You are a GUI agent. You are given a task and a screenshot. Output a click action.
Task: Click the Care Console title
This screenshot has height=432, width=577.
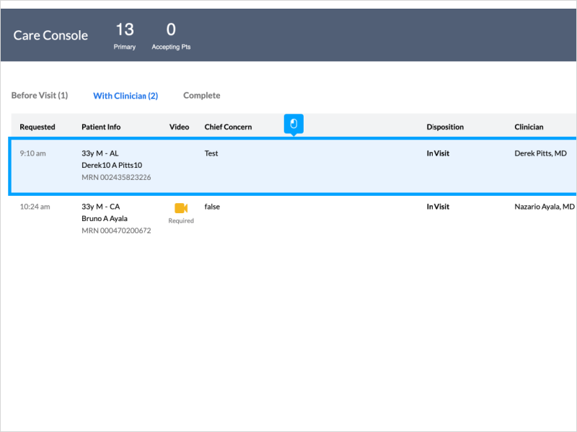(50, 35)
